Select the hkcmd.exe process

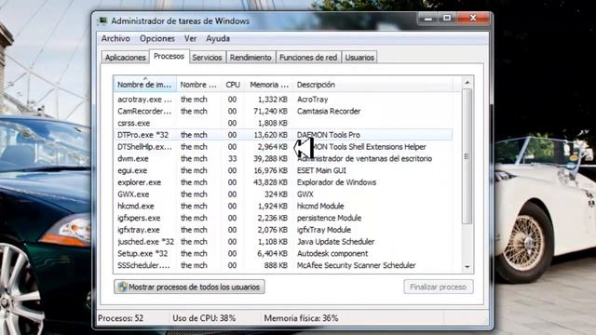coord(283,206)
